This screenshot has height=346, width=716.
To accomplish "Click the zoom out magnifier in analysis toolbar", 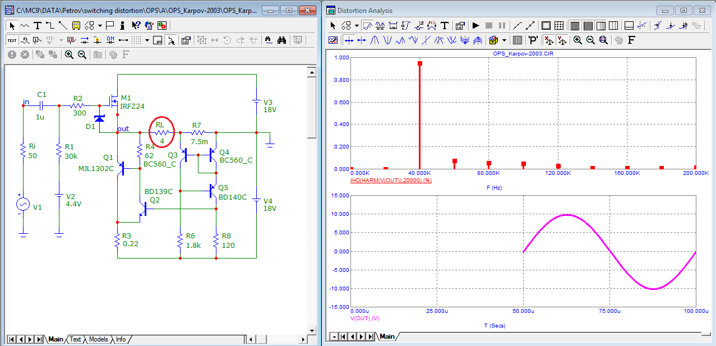I will pyautogui.click(x=590, y=40).
